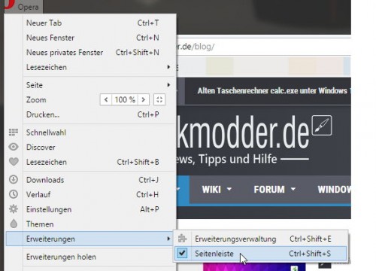
Task: Open Erweiterungsverwaltung submenu entry
Action: (x=261, y=239)
